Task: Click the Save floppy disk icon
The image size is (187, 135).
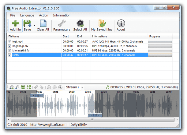Action: (27, 23)
